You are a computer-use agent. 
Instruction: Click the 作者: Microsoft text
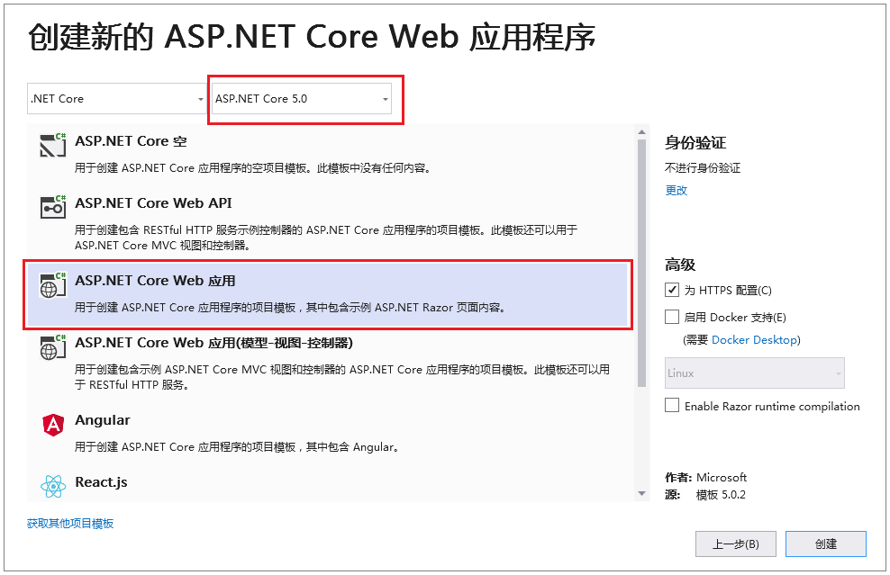coord(705,477)
